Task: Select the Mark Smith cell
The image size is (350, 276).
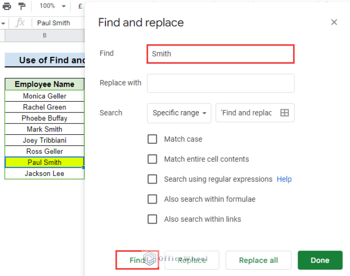Action: click(45, 129)
